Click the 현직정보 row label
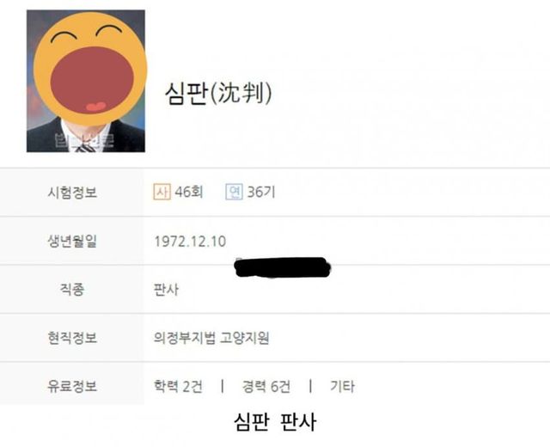The height and width of the screenshot is (447, 550). click(x=72, y=338)
